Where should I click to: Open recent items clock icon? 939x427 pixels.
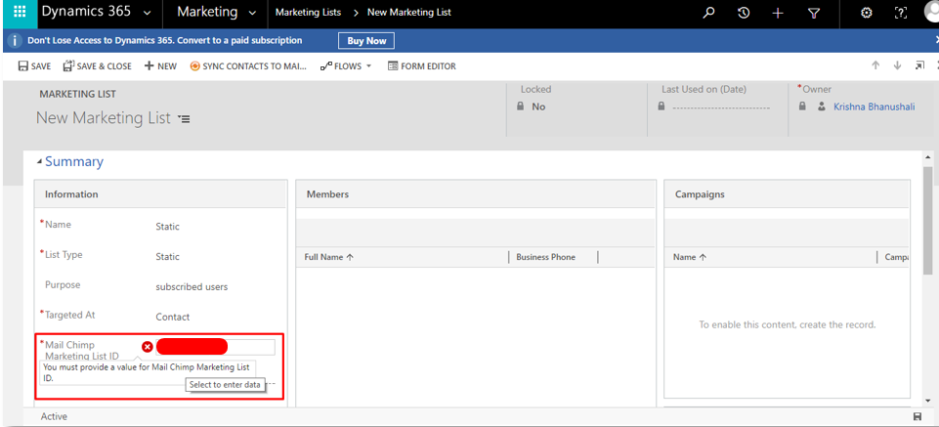[x=744, y=13]
